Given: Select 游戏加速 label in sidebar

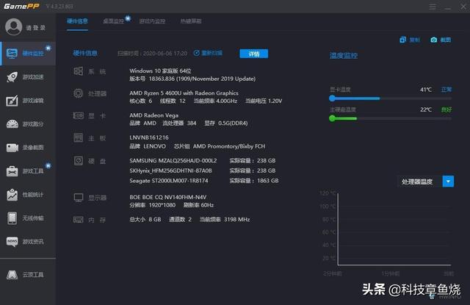Looking at the screenshot, I should pyautogui.click(x=33, y=77).
